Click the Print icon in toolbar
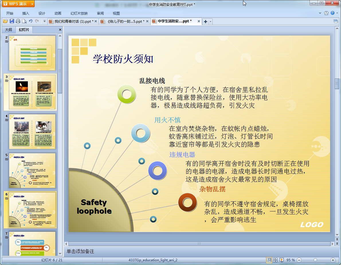341x265 pixels. point(18,21)
